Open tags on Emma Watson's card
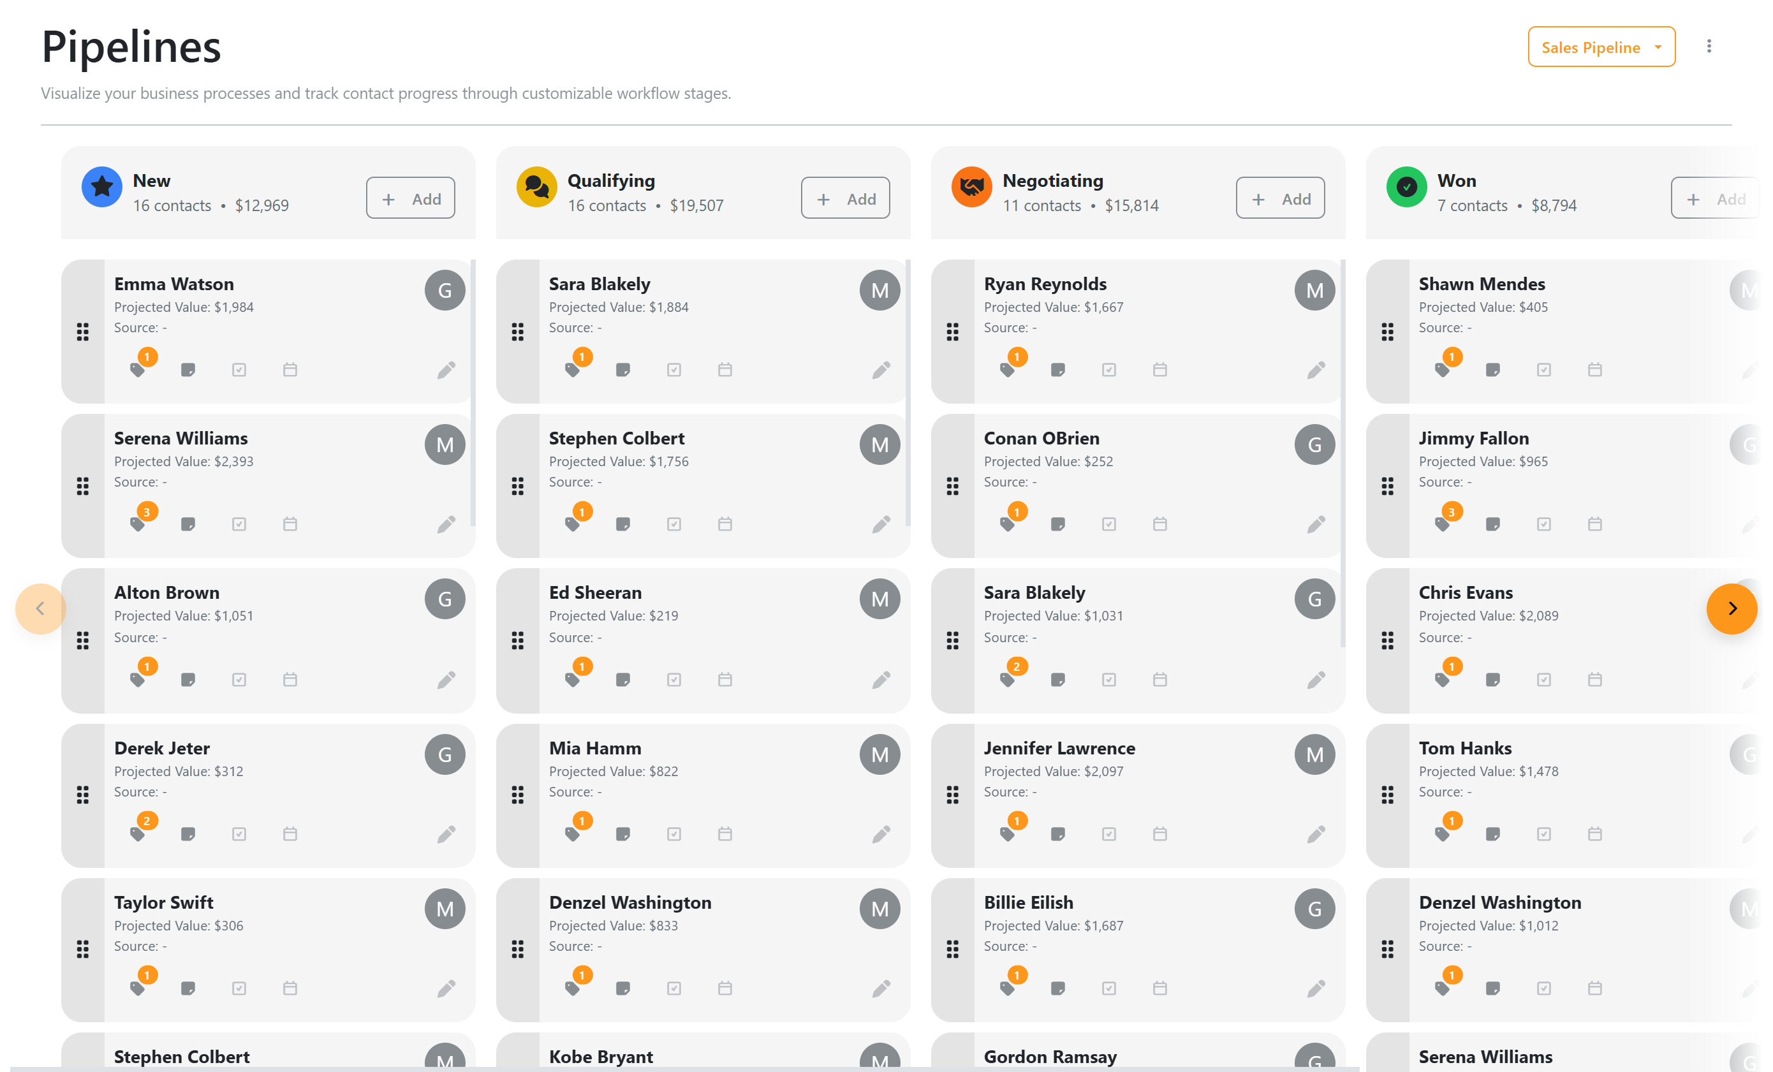This screenshot has width=1773, height=1072. (x=137, y=370)
